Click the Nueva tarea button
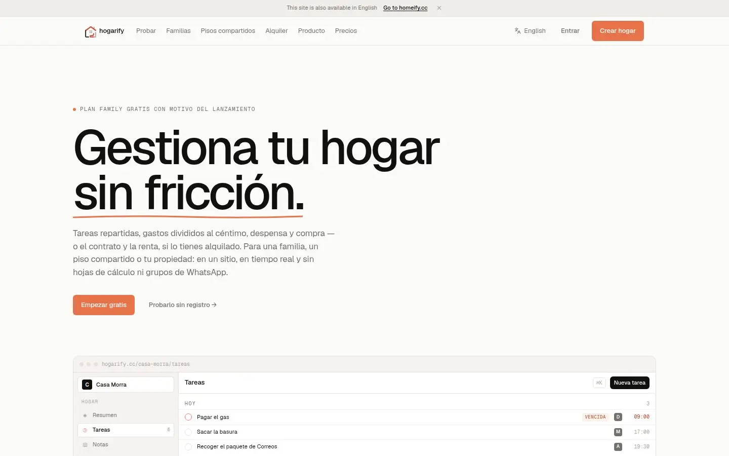The width and height of the screenshot is (729, 456). pyautogui.click(x=630, y=383)
